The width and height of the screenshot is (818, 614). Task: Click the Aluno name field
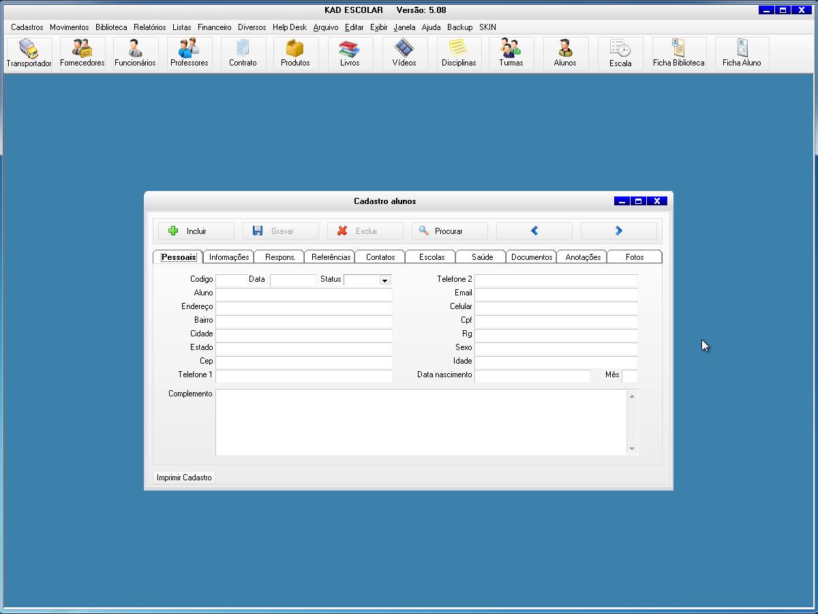coord(304,293)
